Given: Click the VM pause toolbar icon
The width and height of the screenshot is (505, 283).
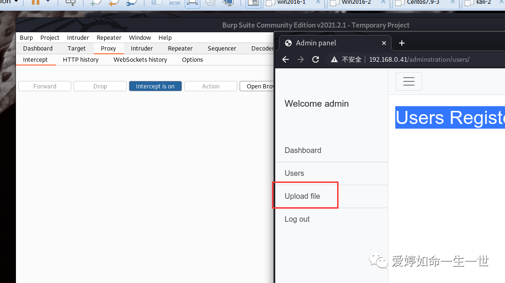Looking at the screenshot, I should click(x=36, y=2).
